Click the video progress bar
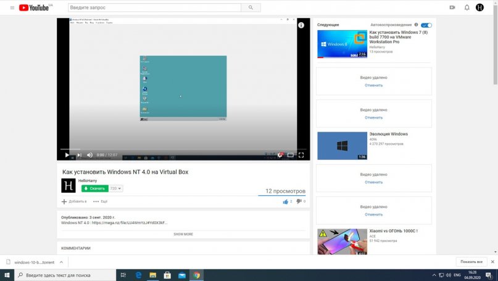 [x=183, y=149]
